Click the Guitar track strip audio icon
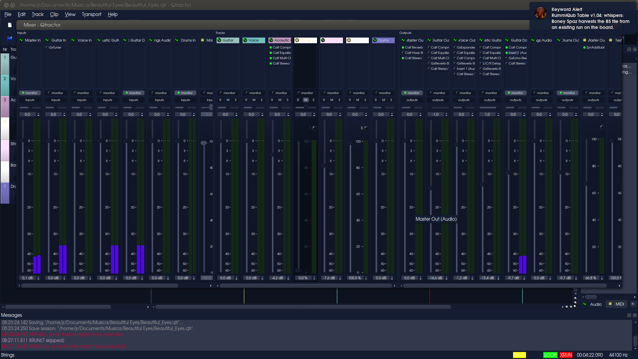Image resolution: width=638 pixels, height=359 pixels. [219, 40]
